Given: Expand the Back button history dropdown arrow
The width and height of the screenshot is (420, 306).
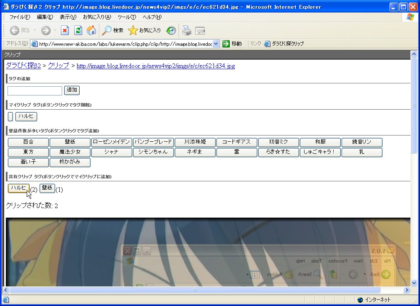Looking at the screenshot, I should [x=35, y=30].
